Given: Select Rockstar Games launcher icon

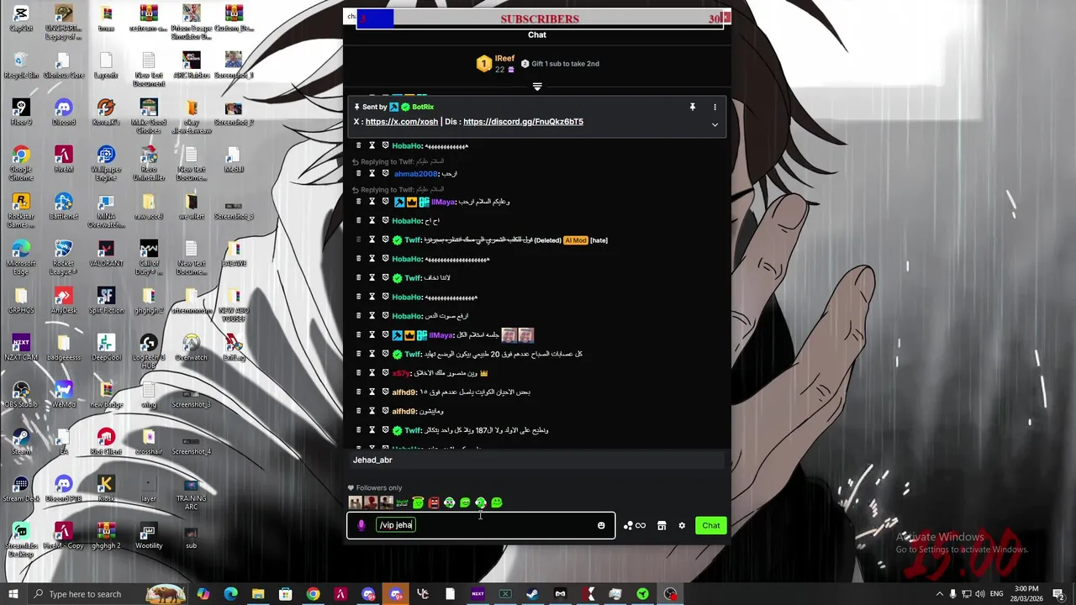Looking at the screenshot, I should 21,211.
